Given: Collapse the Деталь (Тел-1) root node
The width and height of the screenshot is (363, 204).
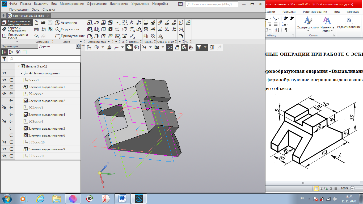Looking at the screenshot, I should click(19, 66).
